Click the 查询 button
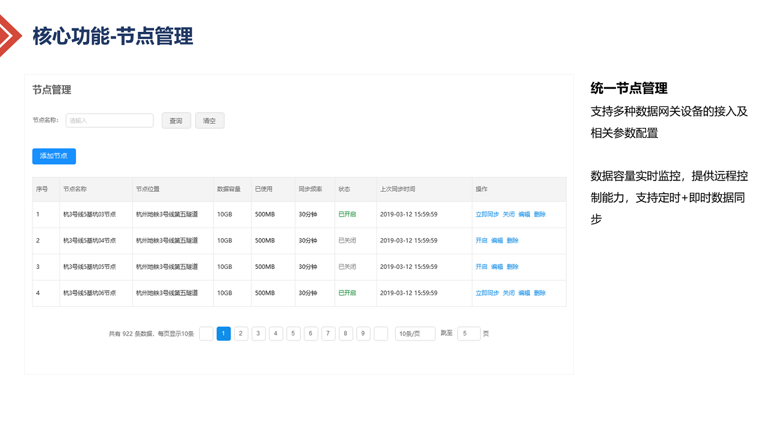 [x=176, y=120]
